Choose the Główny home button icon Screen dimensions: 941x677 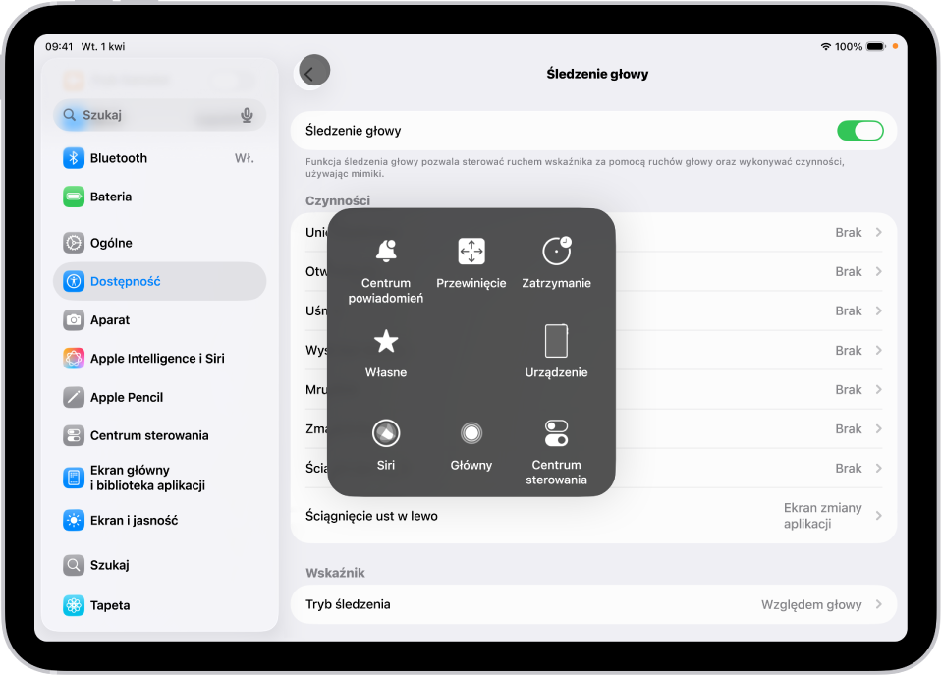point(470,432)
